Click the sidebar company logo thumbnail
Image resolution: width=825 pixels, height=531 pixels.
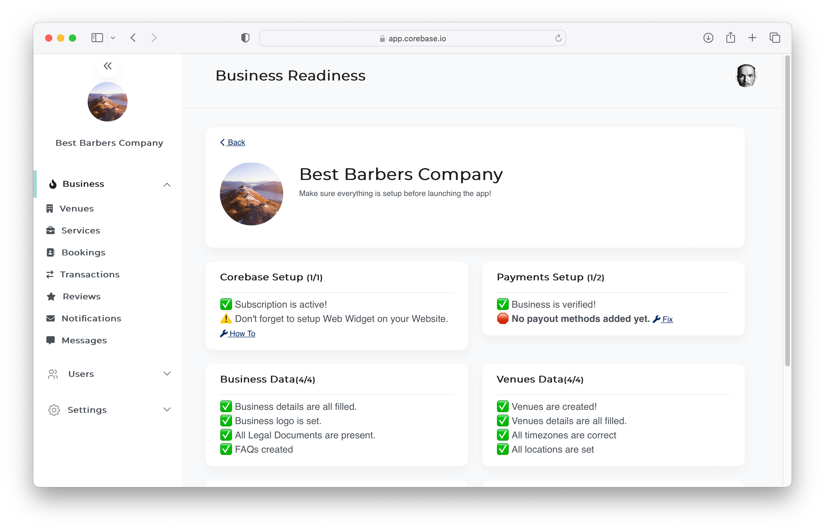108,102
